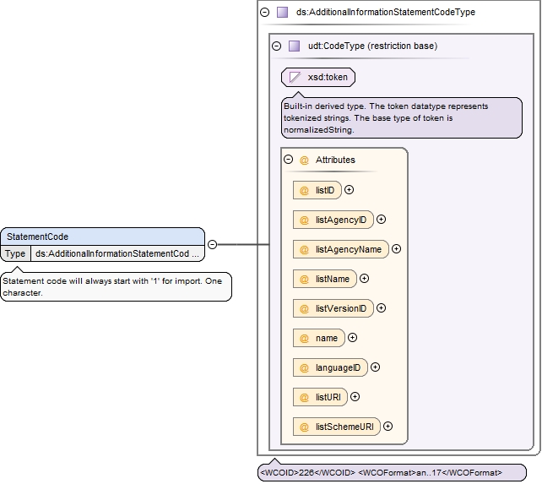
Task: Click the ds:AdditionalInformationStatementCodeType title text
Action: [x=386, y=12]
